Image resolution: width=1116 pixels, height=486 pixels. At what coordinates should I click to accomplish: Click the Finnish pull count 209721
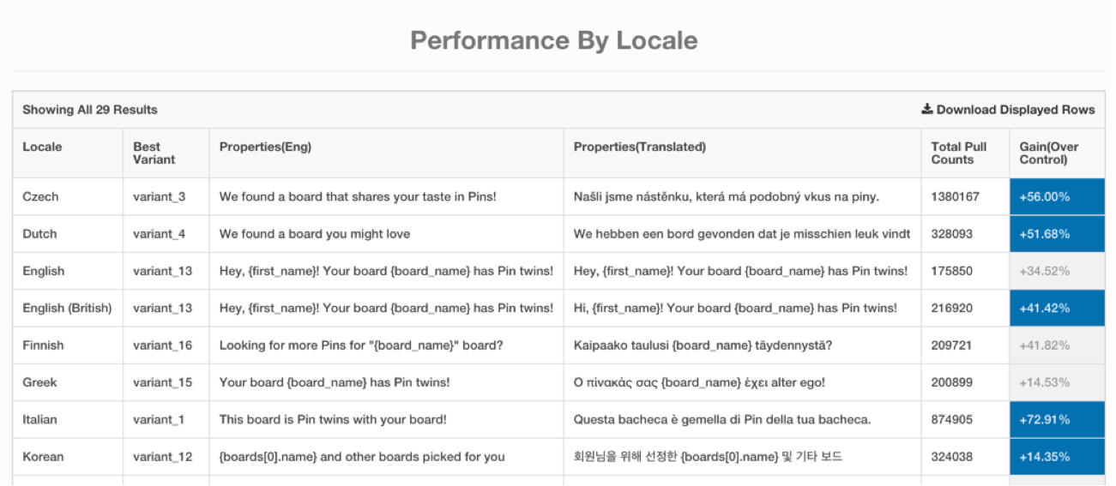pos(952,345)
